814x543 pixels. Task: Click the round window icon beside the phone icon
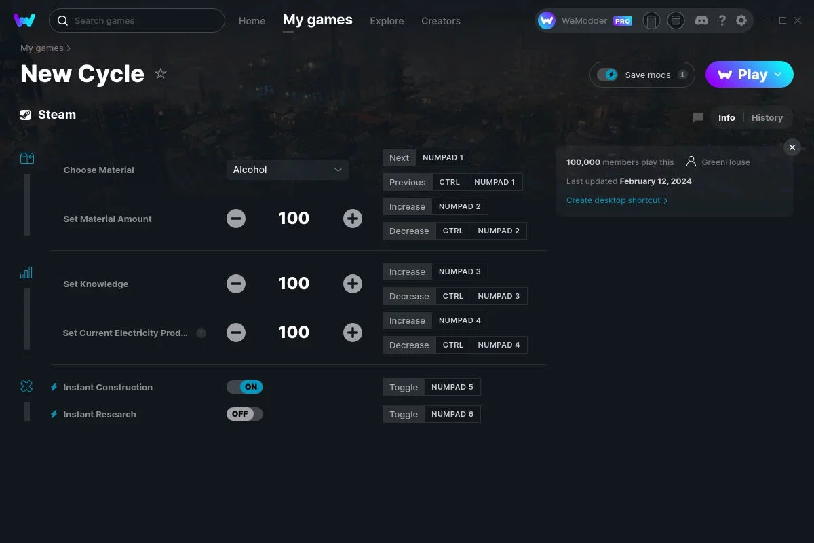676,20
